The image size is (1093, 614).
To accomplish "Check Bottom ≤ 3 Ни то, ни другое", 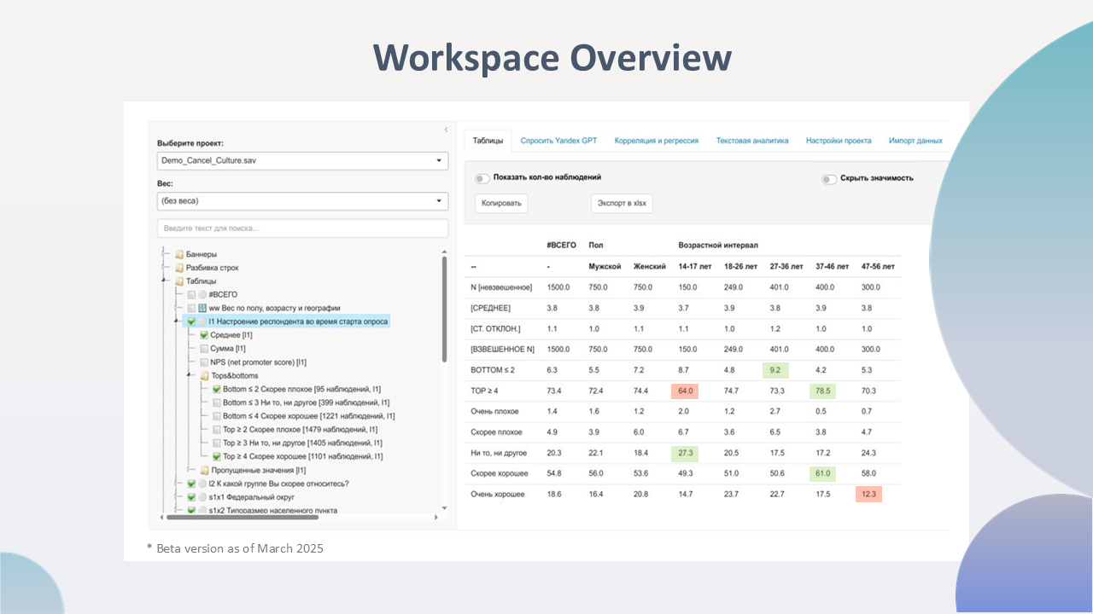I will [x=217, y=403].
